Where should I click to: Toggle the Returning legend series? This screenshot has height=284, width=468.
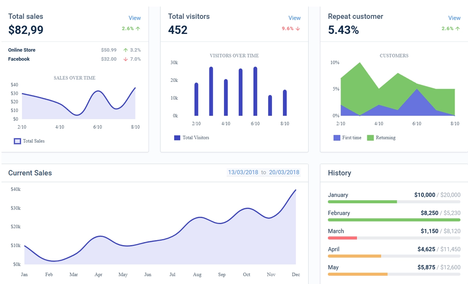pos(370,138)
